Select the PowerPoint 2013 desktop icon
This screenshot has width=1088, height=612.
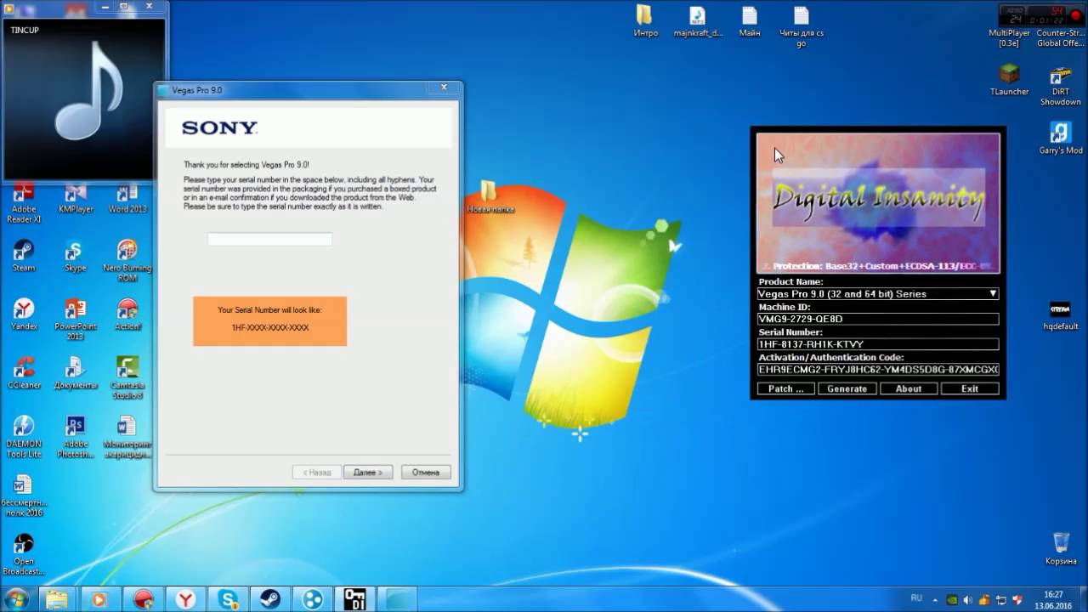(76, 320)
